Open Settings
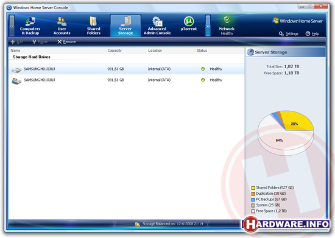335x238 pixels. 289,33
